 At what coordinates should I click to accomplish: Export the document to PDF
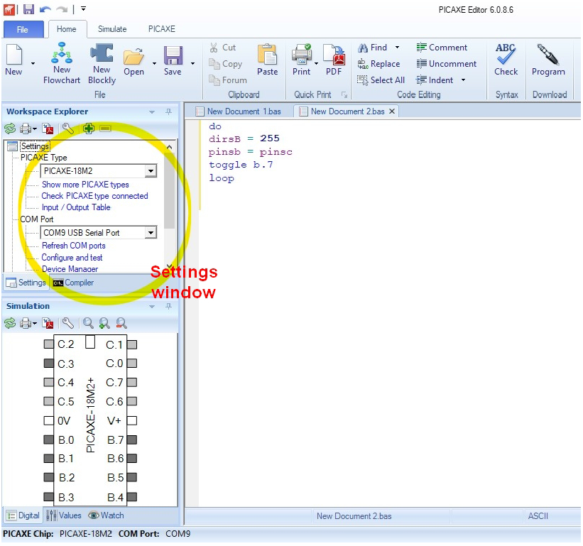[x=334, y=60]
